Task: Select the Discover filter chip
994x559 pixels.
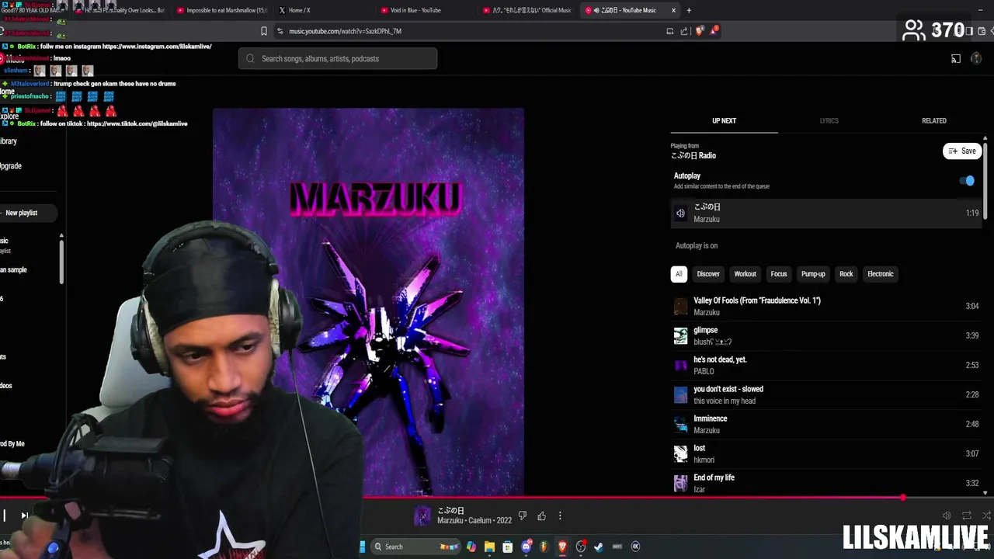Action: point(708,274)
